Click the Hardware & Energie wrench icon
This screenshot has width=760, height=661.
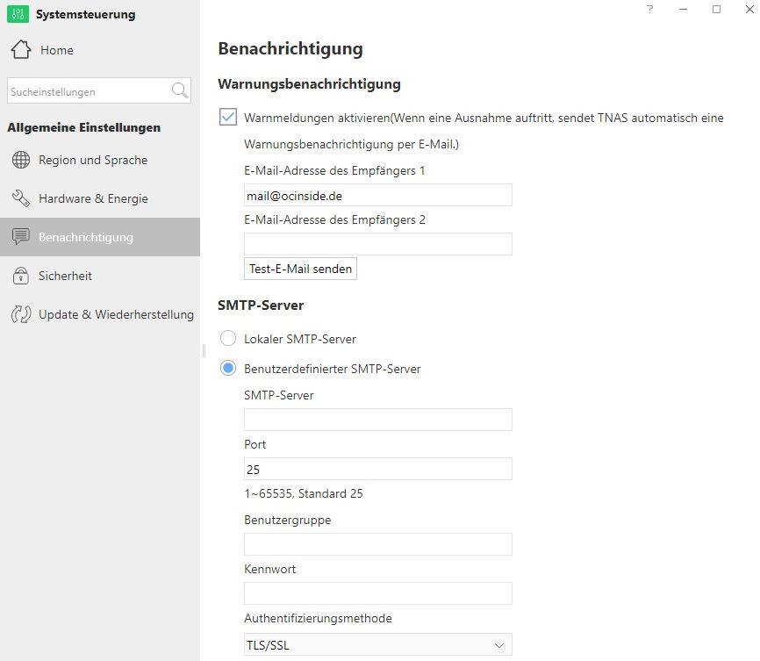[x=21, y=199]
